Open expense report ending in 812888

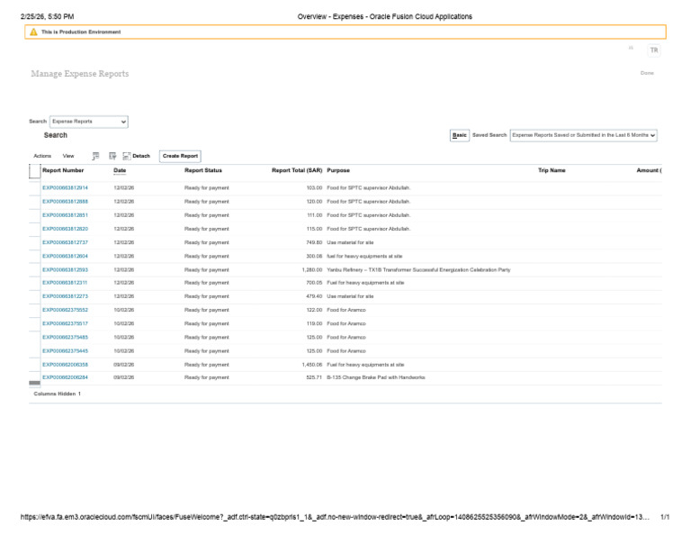(x=65, y=202)
